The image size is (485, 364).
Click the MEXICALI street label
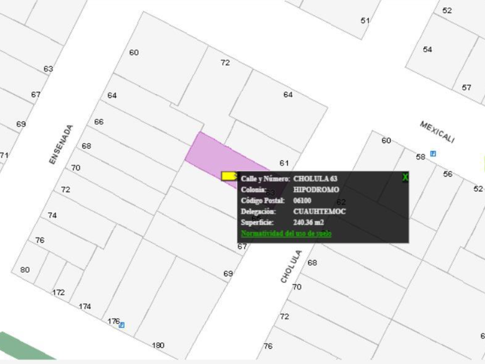437,132
